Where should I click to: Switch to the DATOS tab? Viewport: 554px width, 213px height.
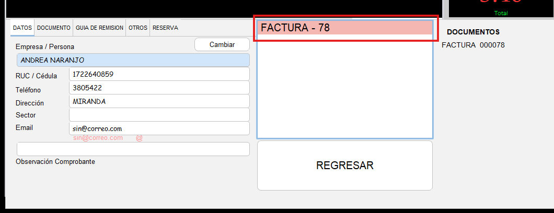click(x=22, y=28)
